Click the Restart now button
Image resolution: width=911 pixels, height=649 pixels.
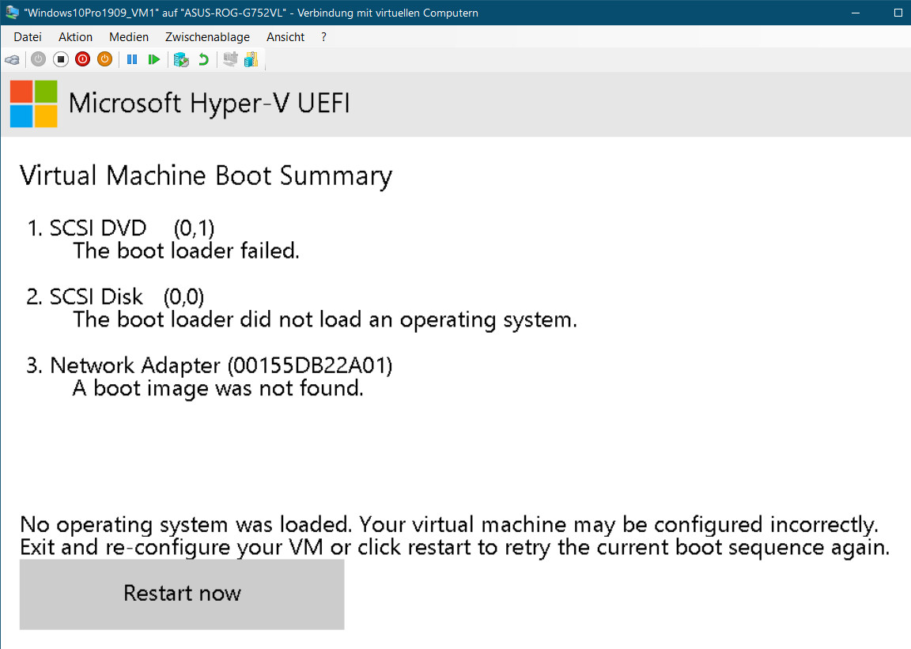tap(182, 594)
